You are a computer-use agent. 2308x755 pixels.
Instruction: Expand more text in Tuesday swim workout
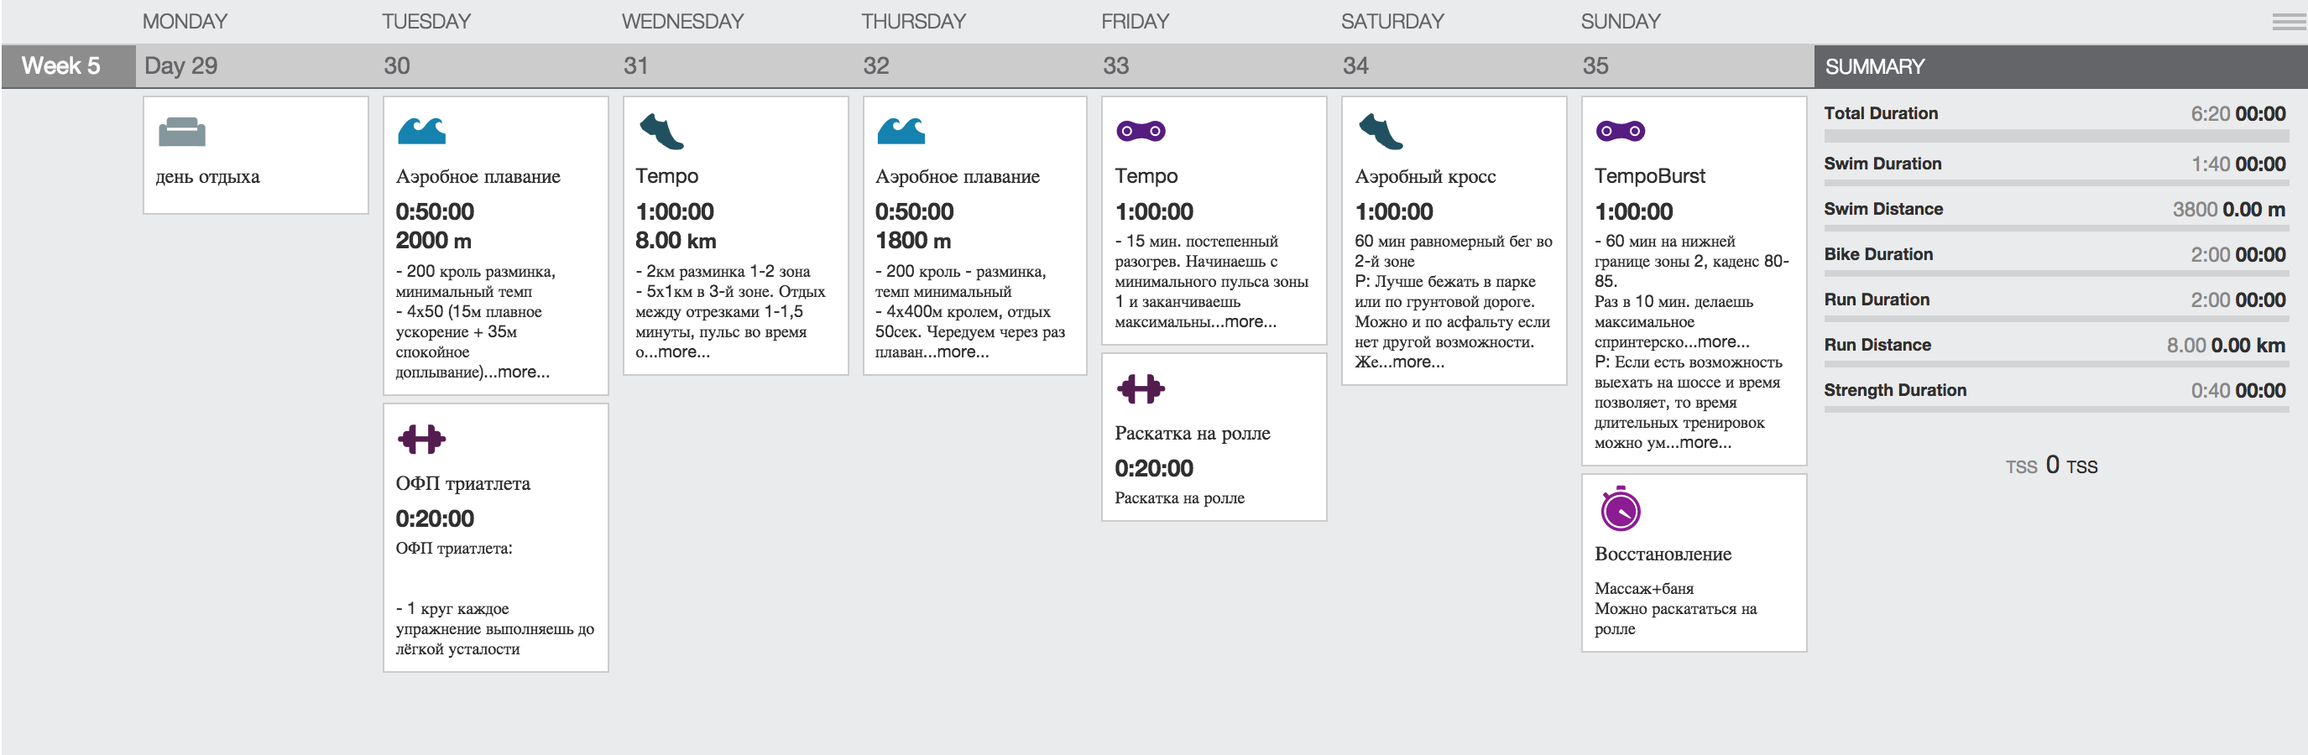(525, 372)
